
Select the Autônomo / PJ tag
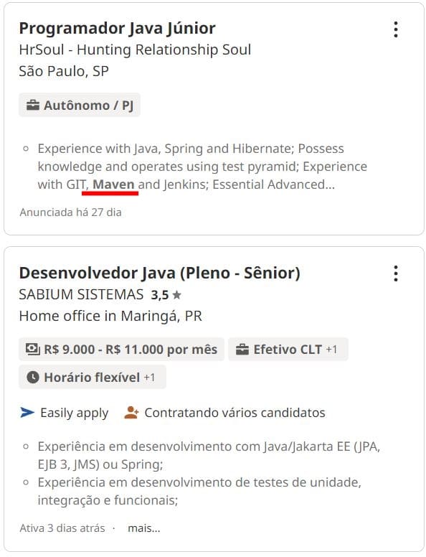tap(80, 105)
